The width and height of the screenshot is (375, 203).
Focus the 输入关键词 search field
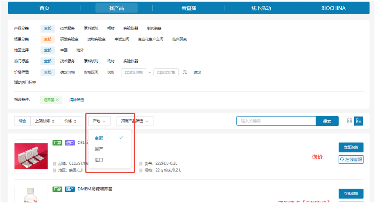tap(276, 121)
